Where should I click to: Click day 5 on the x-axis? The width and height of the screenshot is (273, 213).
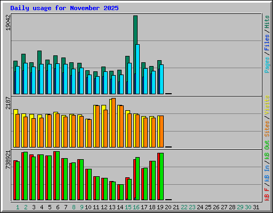(x=50, y=207)
